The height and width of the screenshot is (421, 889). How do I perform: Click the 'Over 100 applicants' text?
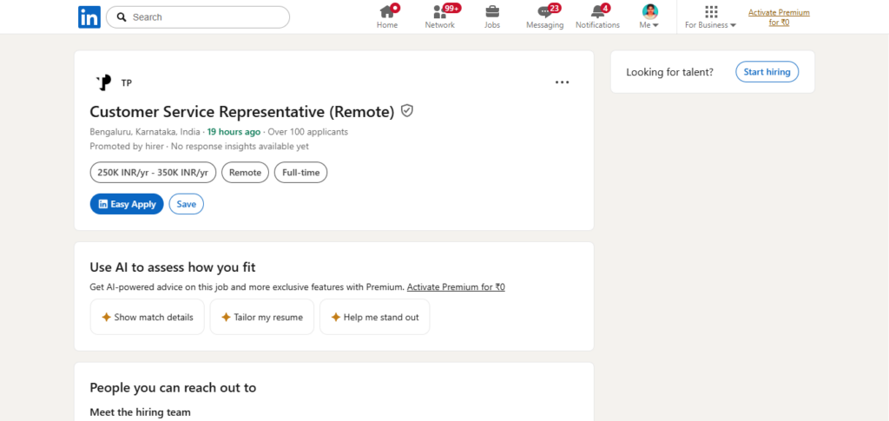[x=308, y=132]
